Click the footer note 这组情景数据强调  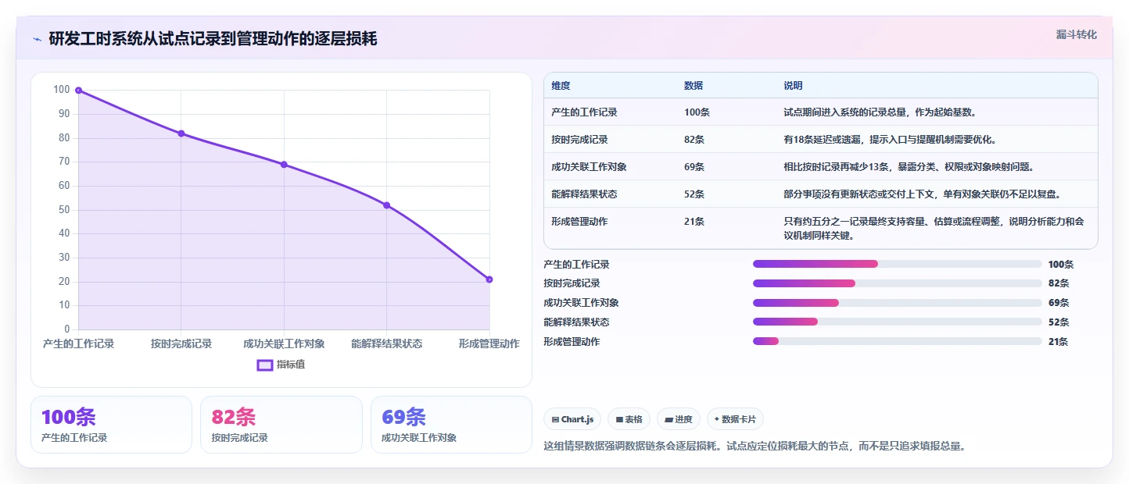click(x=756, y=447)
